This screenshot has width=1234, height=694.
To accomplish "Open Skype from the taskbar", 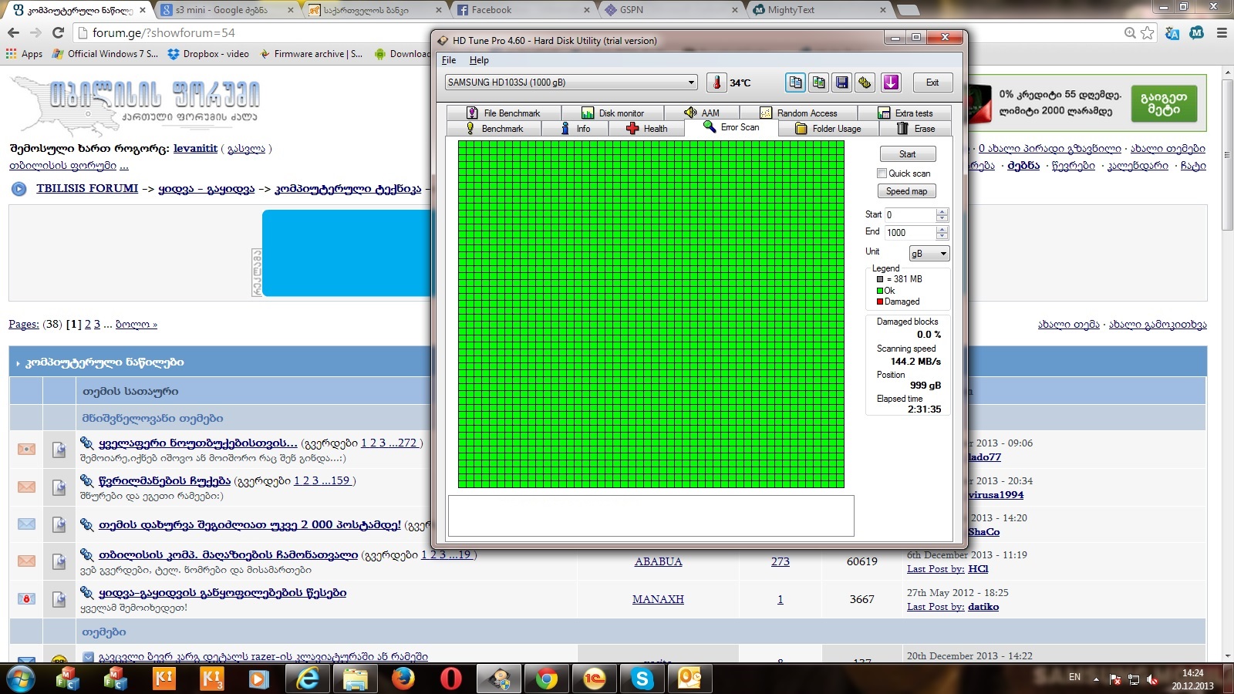I will tap(642, 679).
